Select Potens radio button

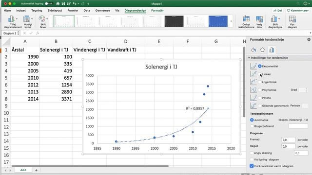coord(260,98)
